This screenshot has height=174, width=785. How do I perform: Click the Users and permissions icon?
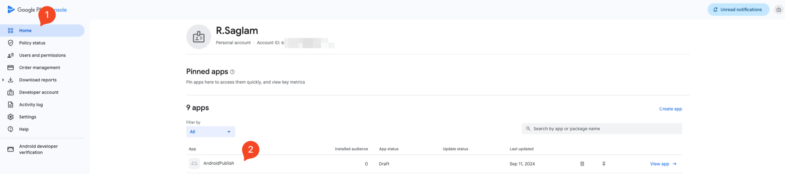click(11, 55)
